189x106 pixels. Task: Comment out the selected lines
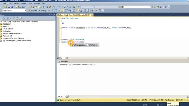pyautogui.click(x=85, y=11)
